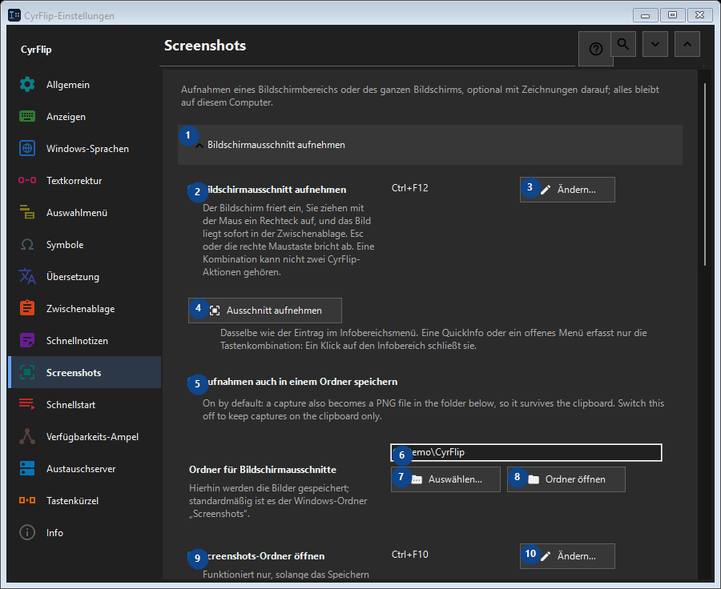Select the Zwischenablage clipboard icon
721x589 pixels.
tap(27, 309)
